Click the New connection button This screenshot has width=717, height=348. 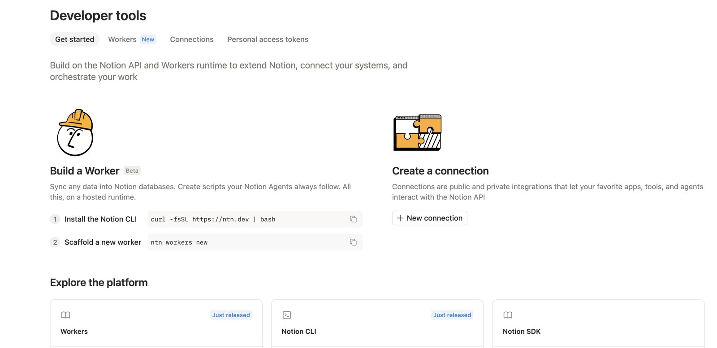point(430,218)
